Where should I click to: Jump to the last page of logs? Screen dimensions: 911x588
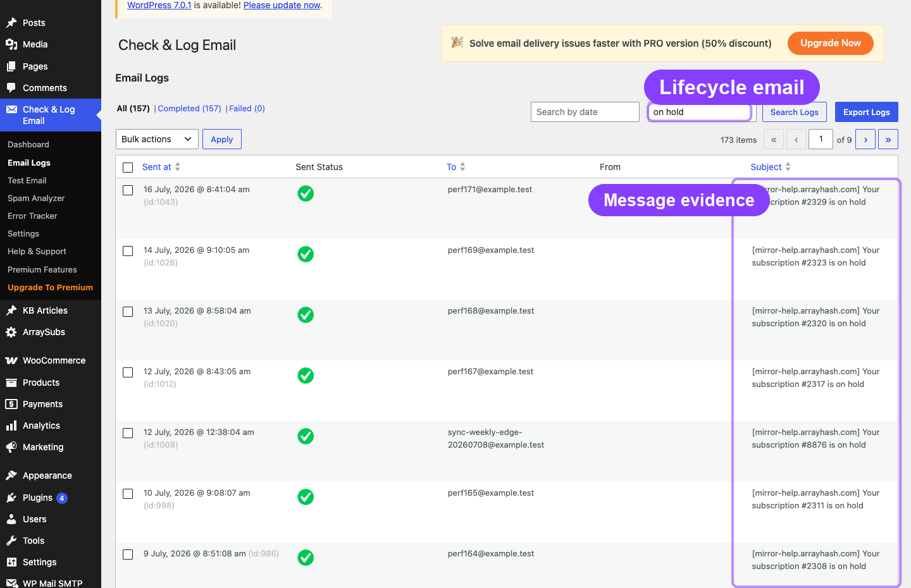pyautogui.click(x=888, y=139)
